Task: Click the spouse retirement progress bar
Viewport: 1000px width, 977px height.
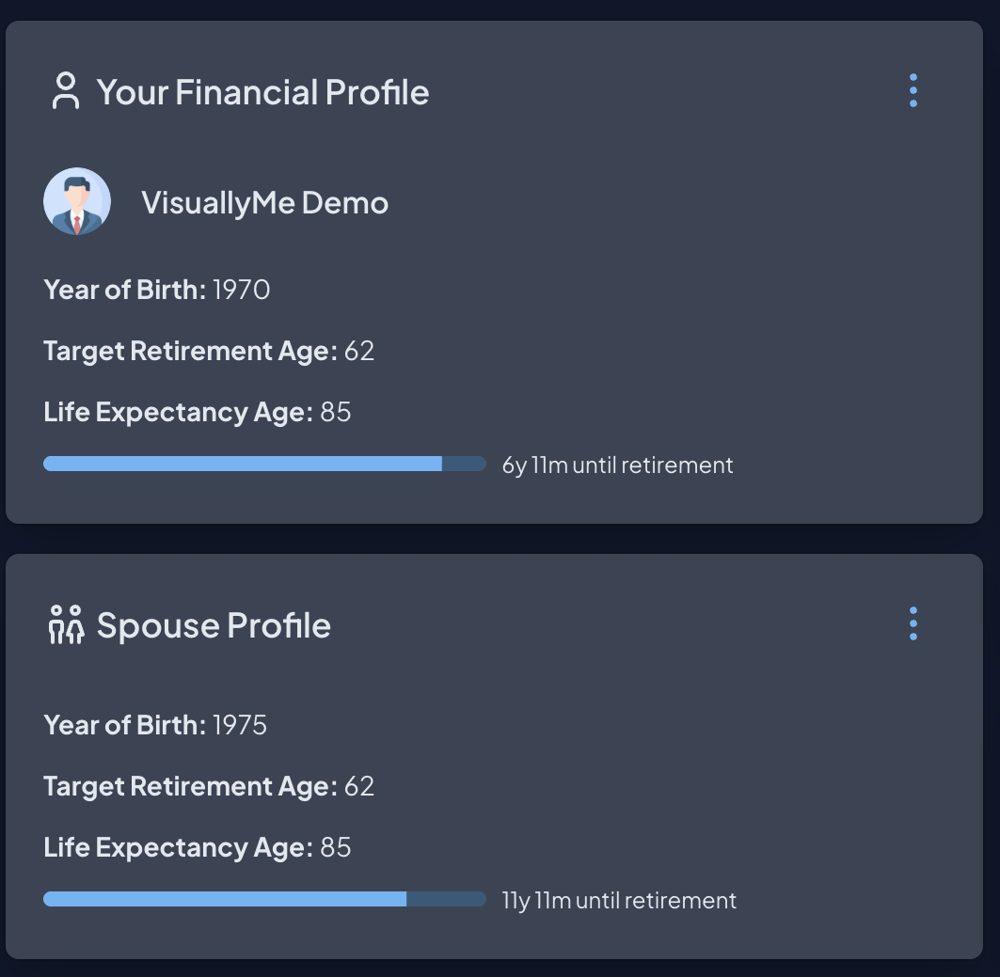Action: (263, 898)
